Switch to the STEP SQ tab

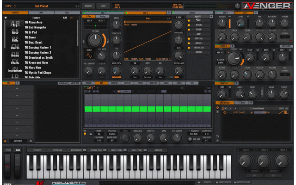[127, 83]
